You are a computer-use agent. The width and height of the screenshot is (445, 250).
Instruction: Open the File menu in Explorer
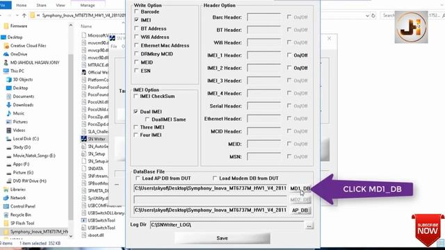[4, 5]
